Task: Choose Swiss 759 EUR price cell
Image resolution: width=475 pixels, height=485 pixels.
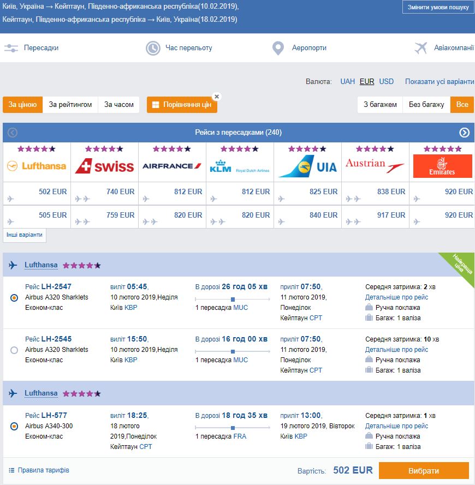Action: pos(105,217)
